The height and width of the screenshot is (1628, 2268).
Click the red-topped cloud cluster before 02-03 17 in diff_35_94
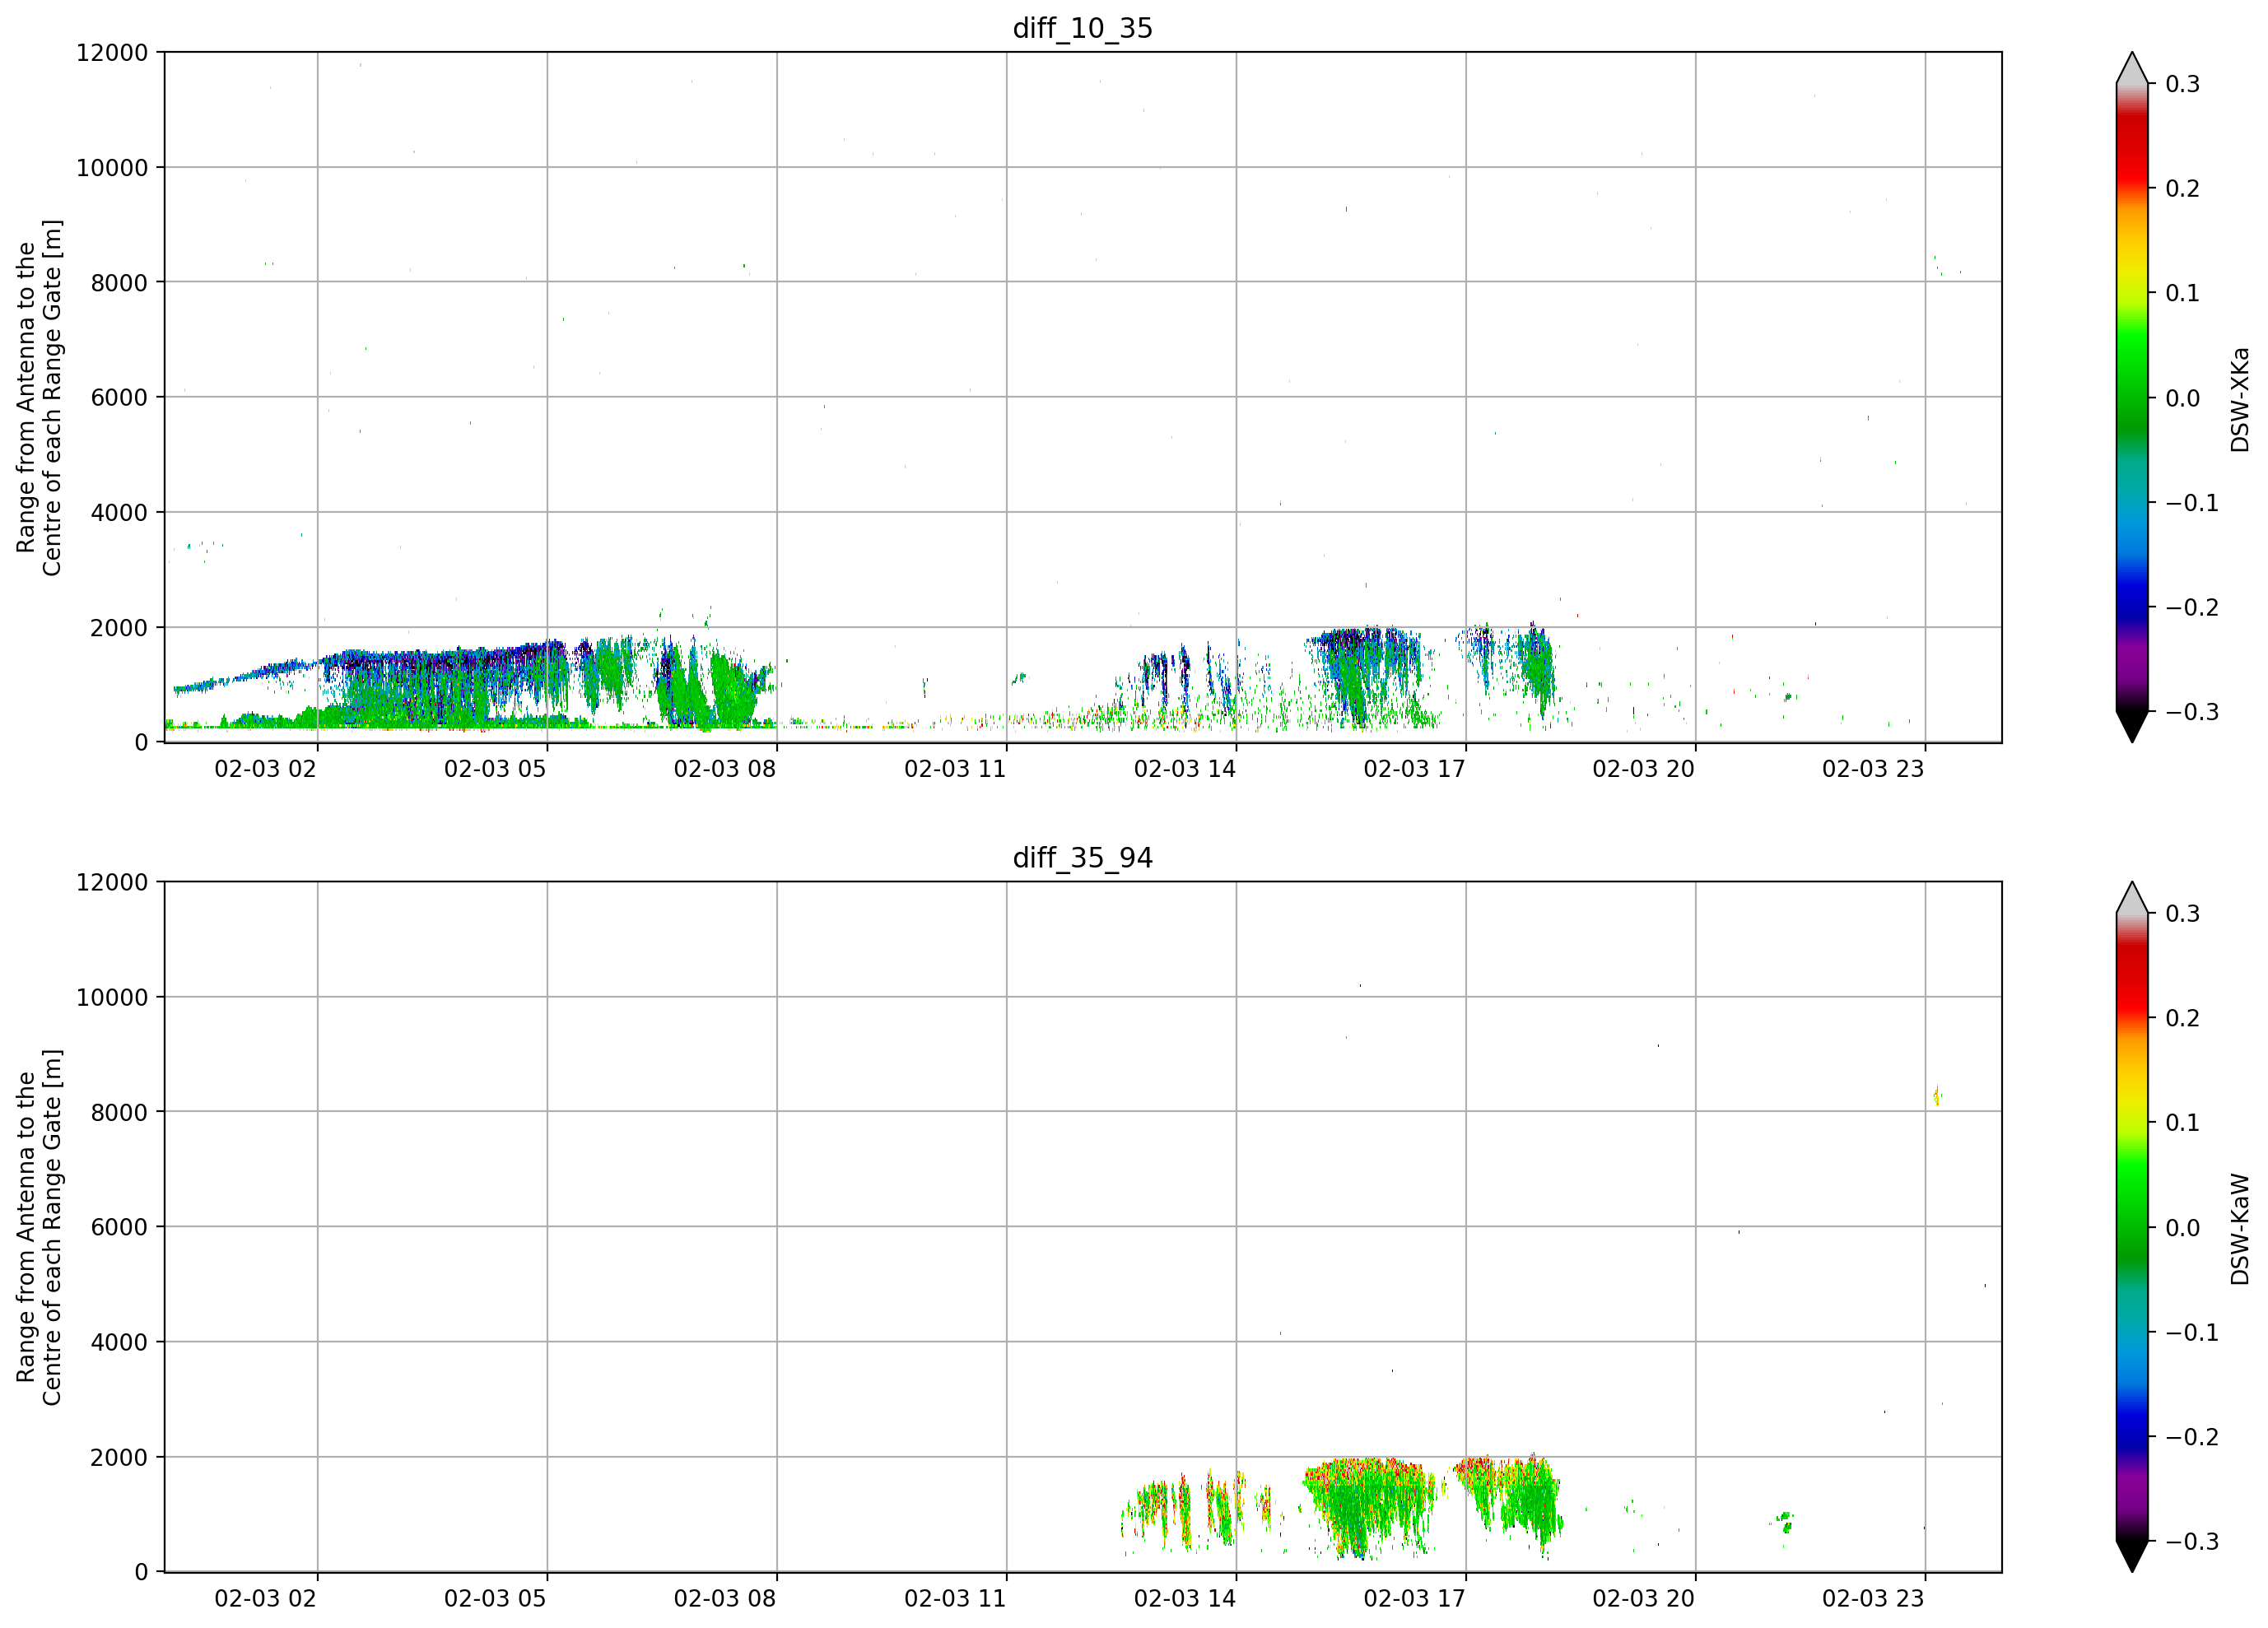click(x=1370, y=1507)
